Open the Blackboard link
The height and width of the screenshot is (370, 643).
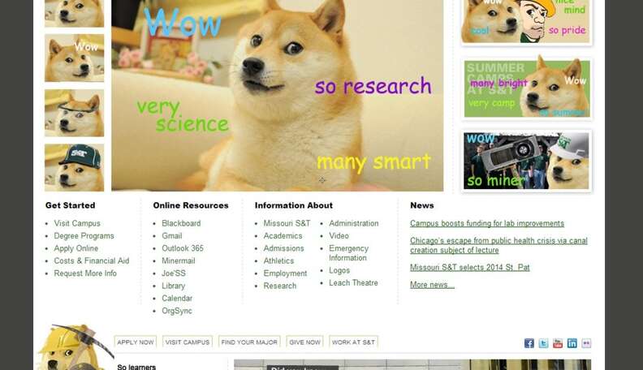181,223
